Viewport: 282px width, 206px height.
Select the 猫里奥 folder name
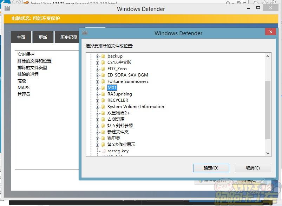pyautogui.click(x=114, y=138)
